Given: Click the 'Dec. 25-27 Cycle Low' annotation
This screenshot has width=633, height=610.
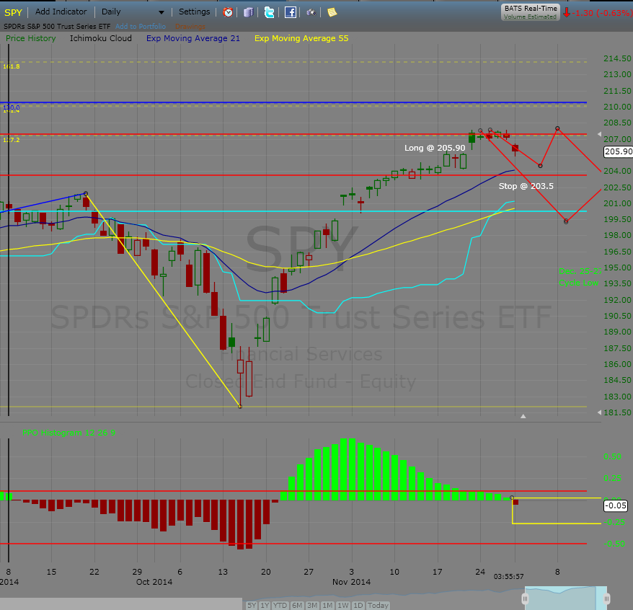Looking at the screenshot, I should [580, 277].
